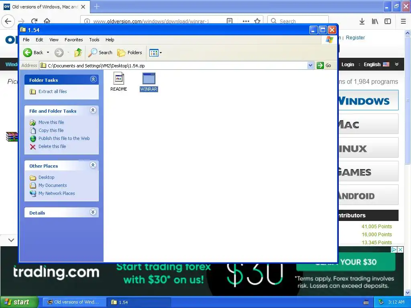Open Firefox library icon
411x308 pixels.
coord(375,21)
